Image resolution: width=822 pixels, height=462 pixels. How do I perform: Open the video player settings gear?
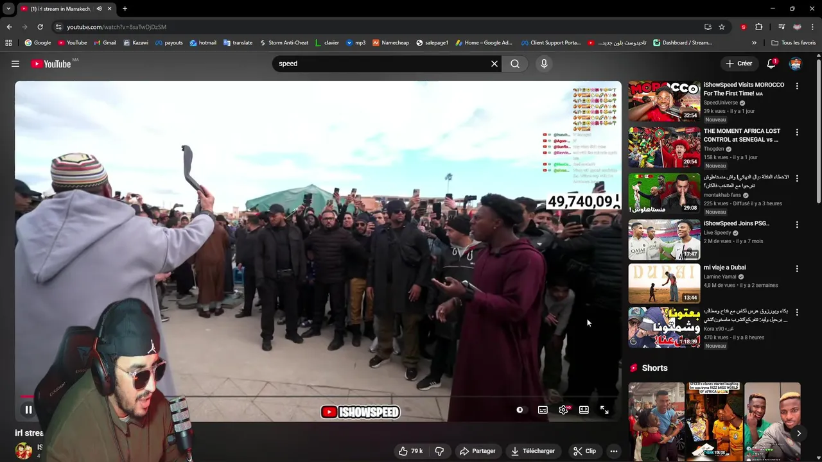point(563,410)
